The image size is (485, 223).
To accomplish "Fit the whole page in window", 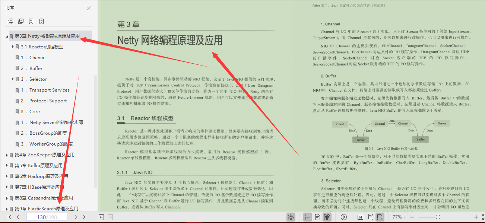I will tap(370, 217).
